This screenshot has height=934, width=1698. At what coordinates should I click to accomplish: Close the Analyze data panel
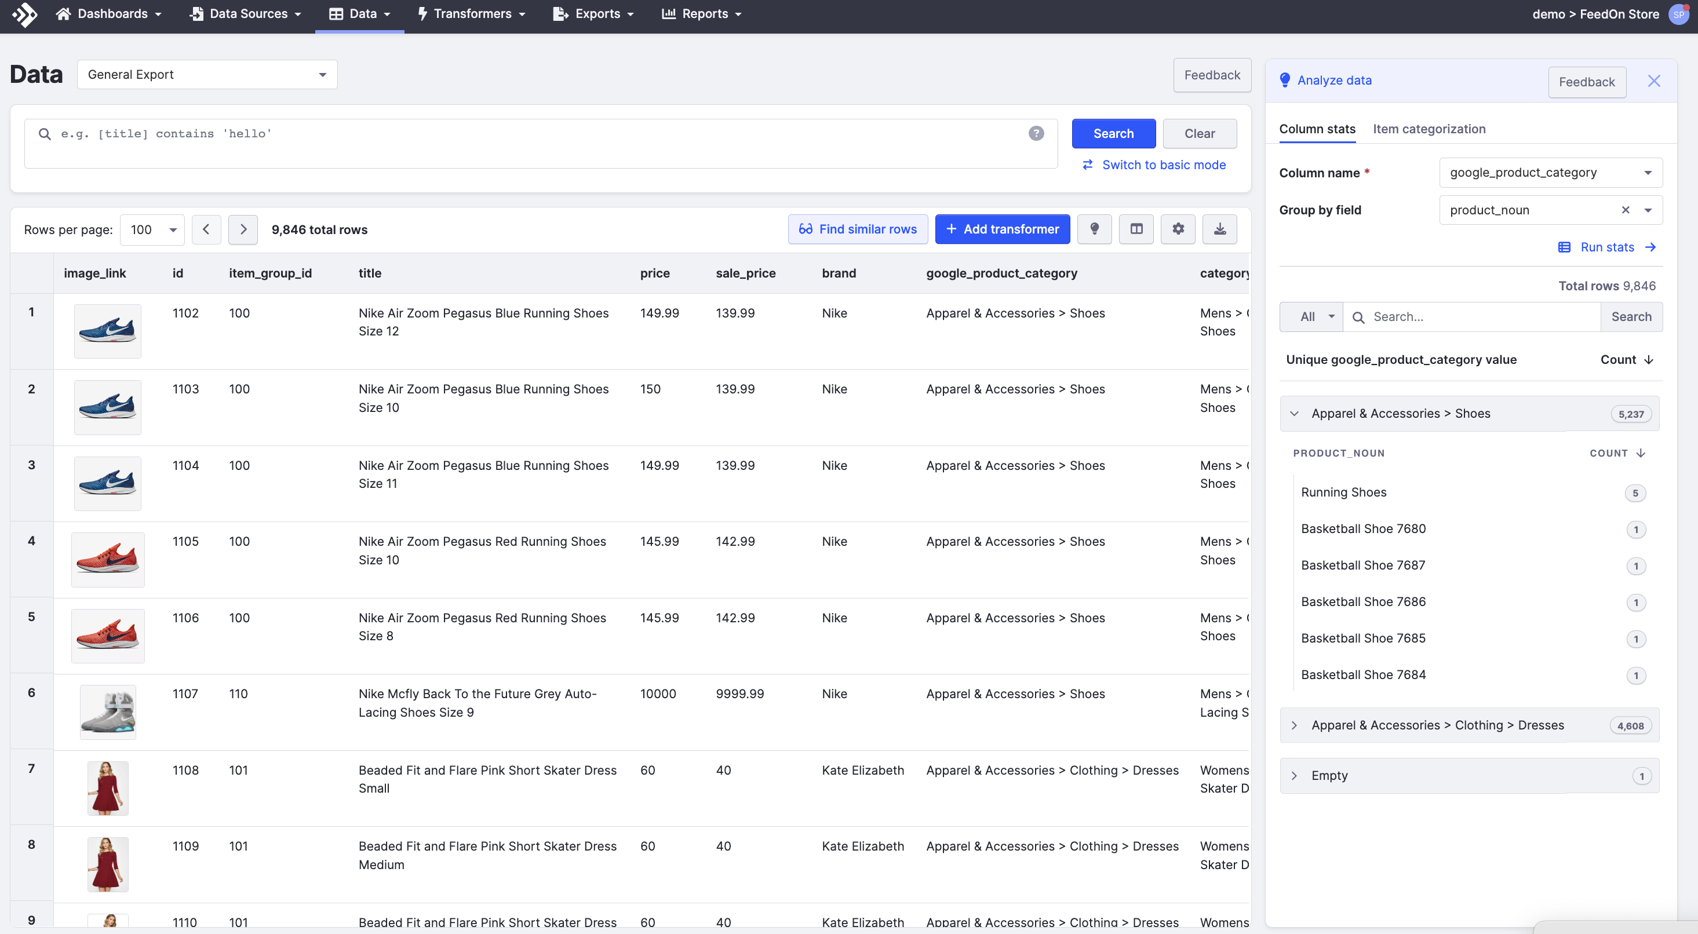coord(1653,81)
